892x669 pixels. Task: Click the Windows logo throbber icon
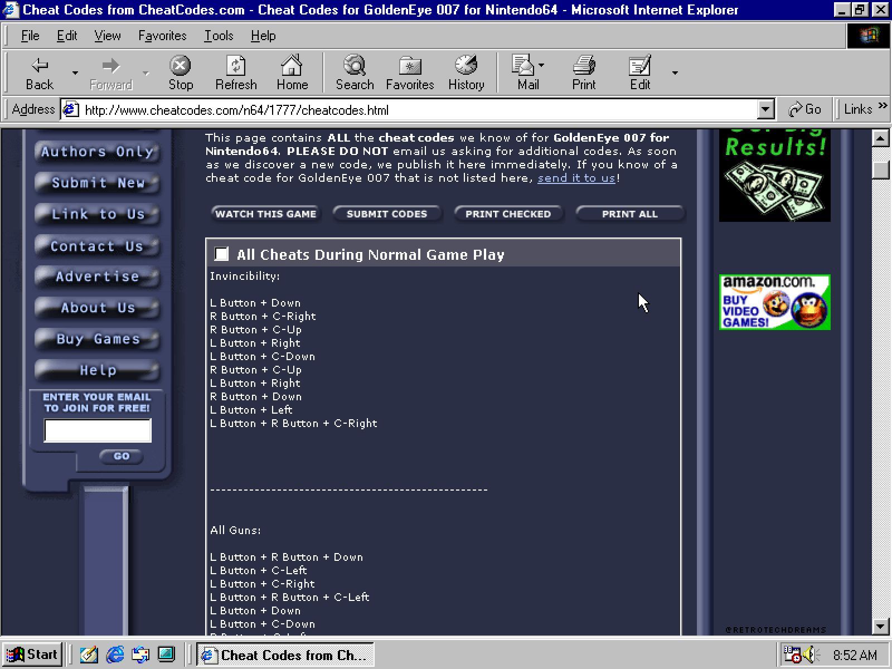pyautogui.click(x=869, y=36)
